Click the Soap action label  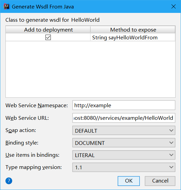click(x=21, y=130)
